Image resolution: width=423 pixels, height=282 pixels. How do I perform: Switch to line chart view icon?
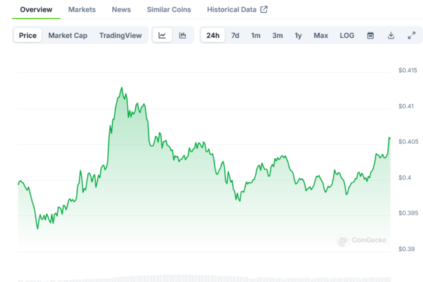point(162,35)
